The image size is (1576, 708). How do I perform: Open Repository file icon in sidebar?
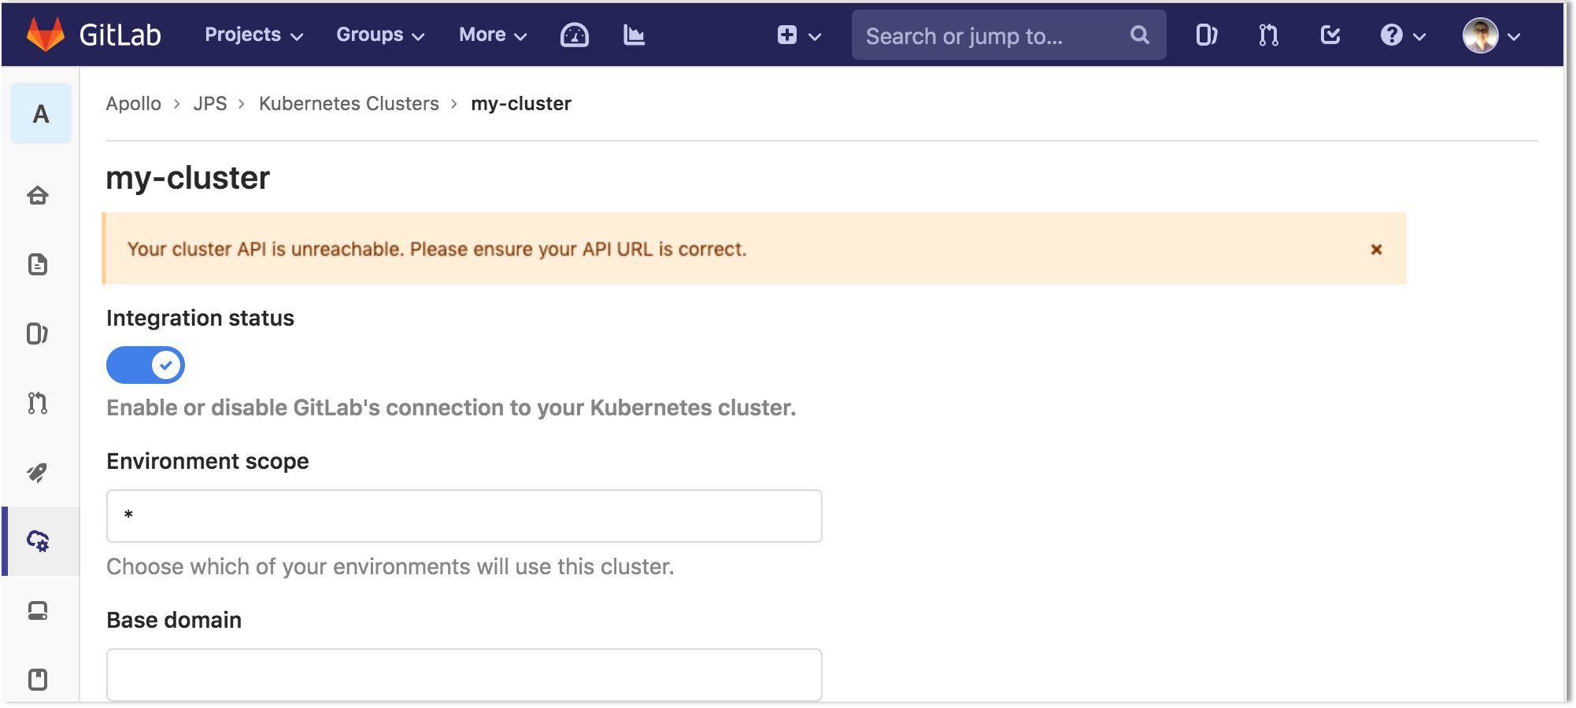38,264
